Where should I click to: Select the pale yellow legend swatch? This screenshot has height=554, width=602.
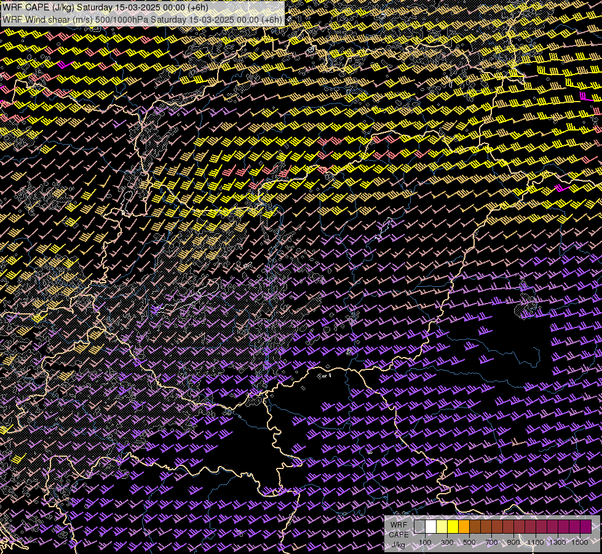click(442, 527)
